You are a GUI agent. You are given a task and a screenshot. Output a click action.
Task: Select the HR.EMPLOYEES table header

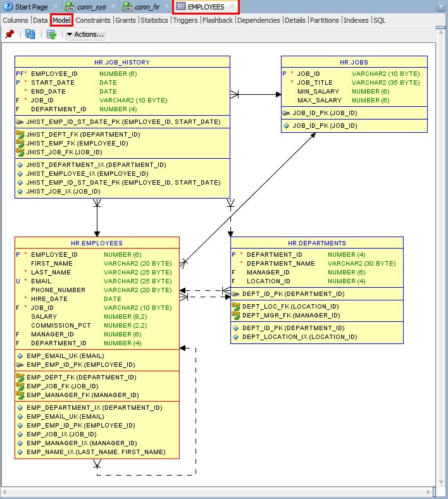tap(97, 243)
